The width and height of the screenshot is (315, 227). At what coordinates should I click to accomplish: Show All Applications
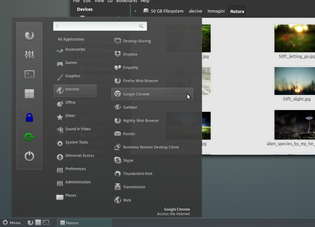pyautogui.click(x=71, y=39)
